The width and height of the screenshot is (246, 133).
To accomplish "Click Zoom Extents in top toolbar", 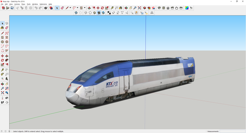I will pyautogui.click(x=139, y=8).
